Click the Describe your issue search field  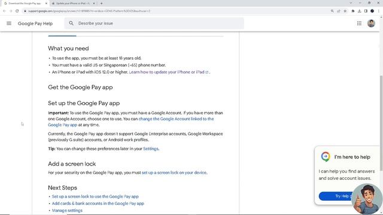coord(154,23)
